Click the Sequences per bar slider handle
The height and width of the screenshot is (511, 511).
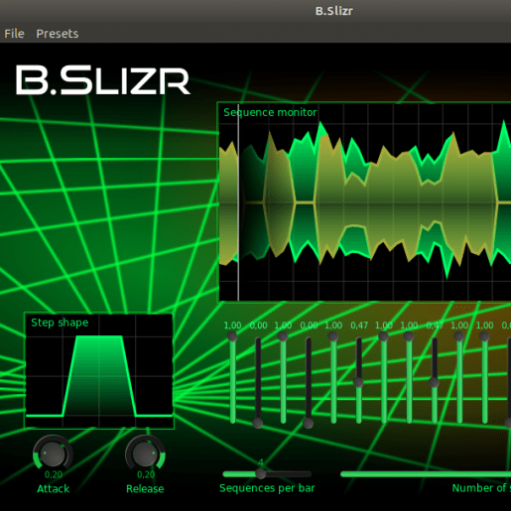click(x=261, y=473)
